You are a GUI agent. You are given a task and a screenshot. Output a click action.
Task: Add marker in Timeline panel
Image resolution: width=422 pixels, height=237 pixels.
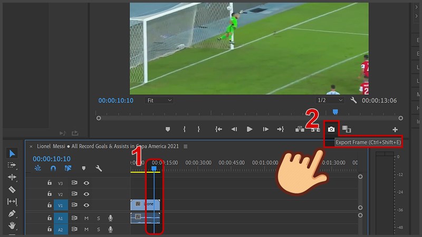click(x=84, y=169)
